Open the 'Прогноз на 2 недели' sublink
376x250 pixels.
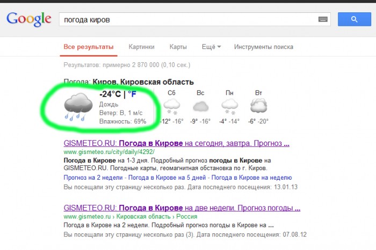93,178
